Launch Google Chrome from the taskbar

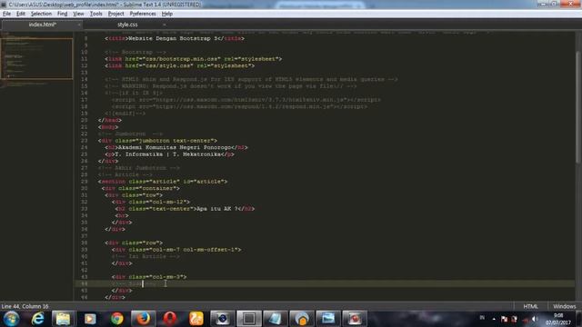pyautogui.click(x=117, y=319)
